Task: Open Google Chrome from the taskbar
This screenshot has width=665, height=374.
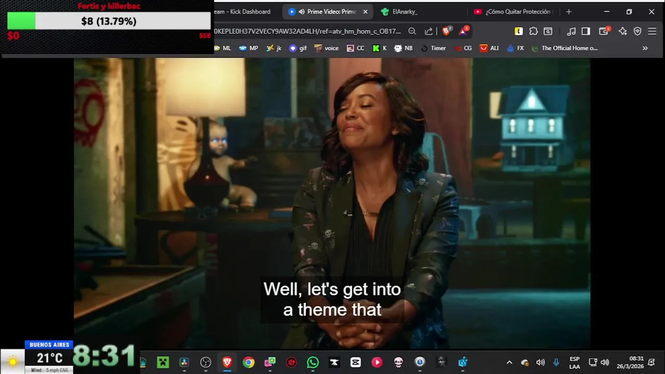Action: (x=248, y=362)
